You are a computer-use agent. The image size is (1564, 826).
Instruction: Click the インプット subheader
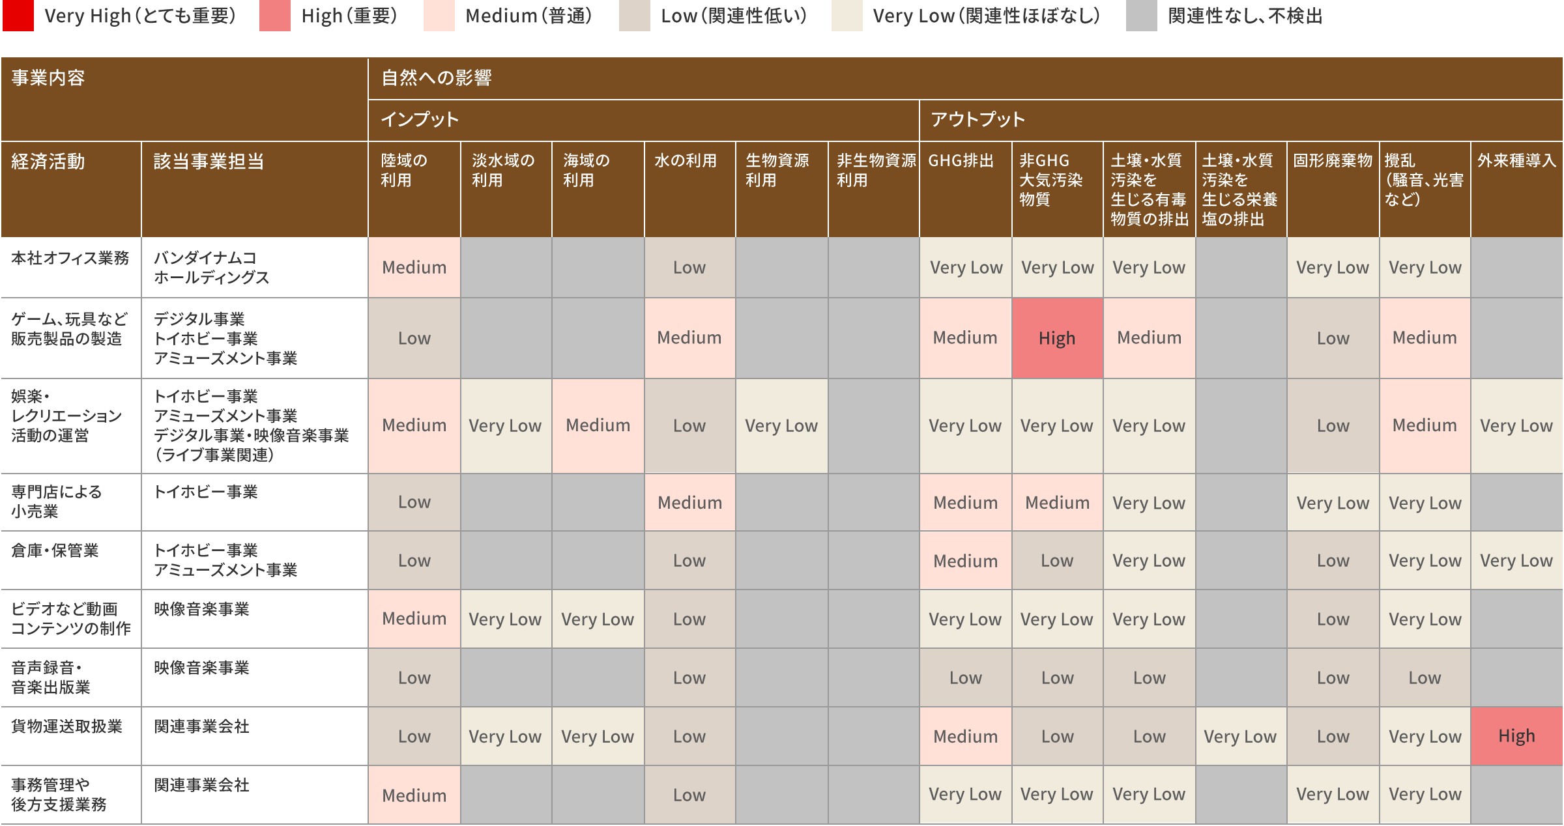point(644,121)
